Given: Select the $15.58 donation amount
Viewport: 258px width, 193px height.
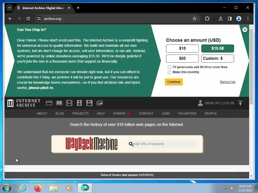Looking at the screenshot, I should pos(217,49).
